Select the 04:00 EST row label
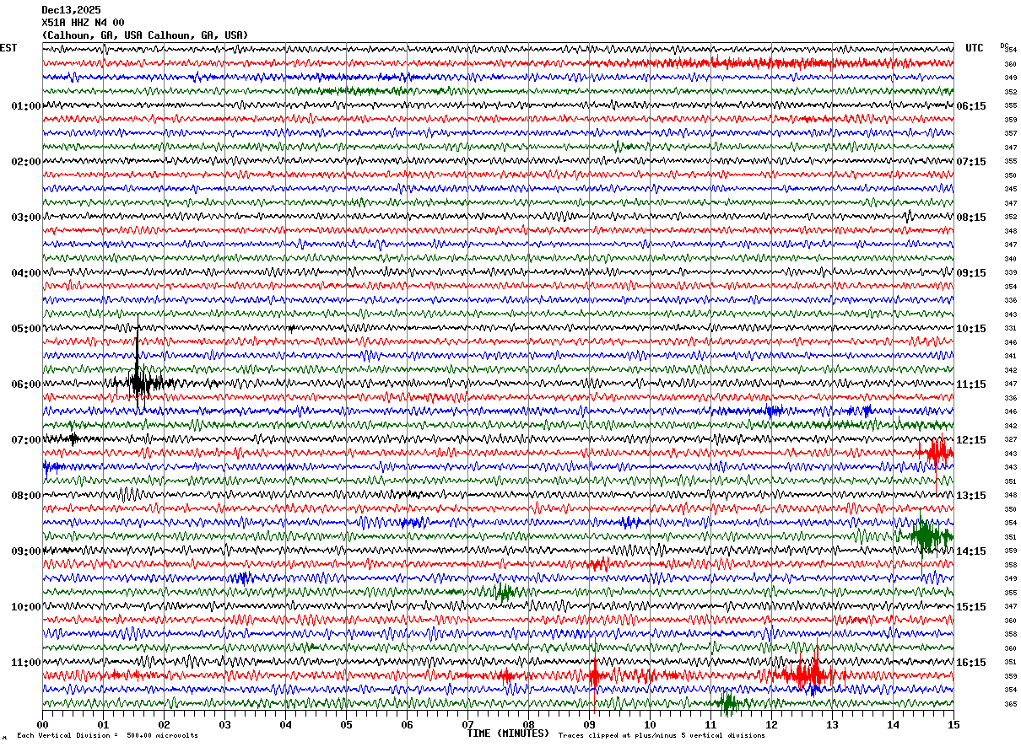 pos(25,273)
